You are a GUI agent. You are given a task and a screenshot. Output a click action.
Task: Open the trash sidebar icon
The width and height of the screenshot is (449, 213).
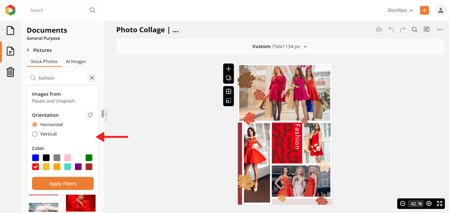pyautogui.click(x=10, y=72)
